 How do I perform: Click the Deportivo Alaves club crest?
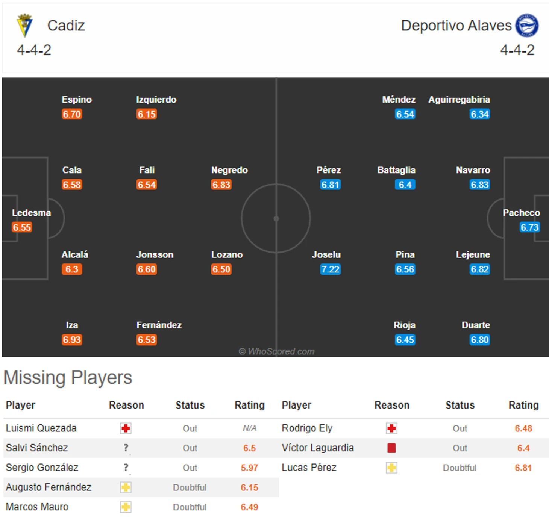(527, 26)
